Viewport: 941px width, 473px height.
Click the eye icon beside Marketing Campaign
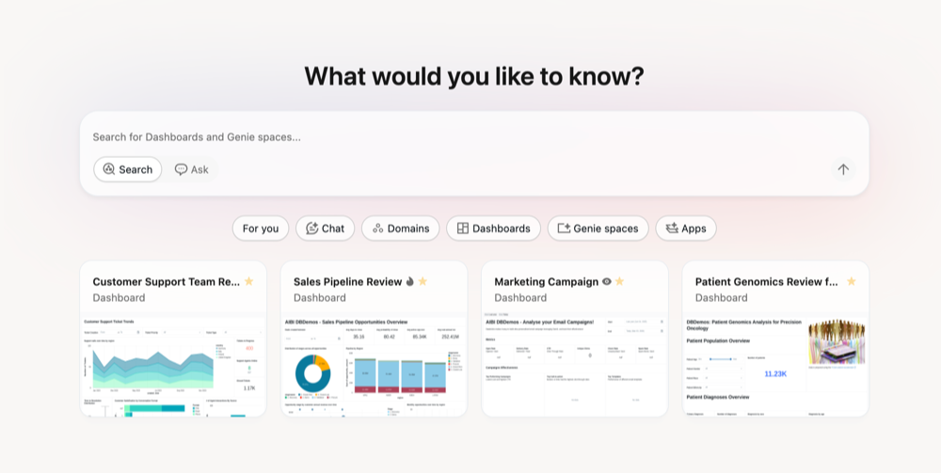[607, 281]
